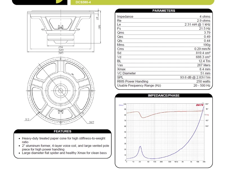Select the "819.4 cm²" Sd value

coord(203,53)
